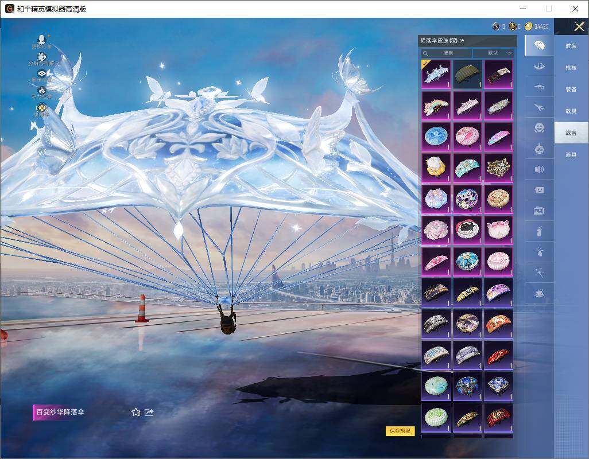Image resolution: width=589 pixels, height=459 pixels.
Task: Select the olive green default parachute
Action: tap(467, 74)
